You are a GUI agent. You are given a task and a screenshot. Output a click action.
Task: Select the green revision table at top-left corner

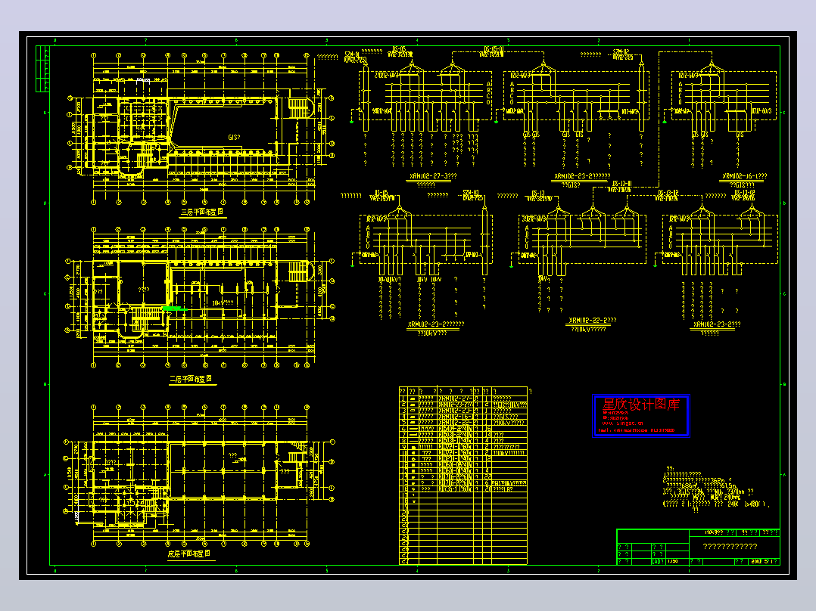(x=42, y=69)
